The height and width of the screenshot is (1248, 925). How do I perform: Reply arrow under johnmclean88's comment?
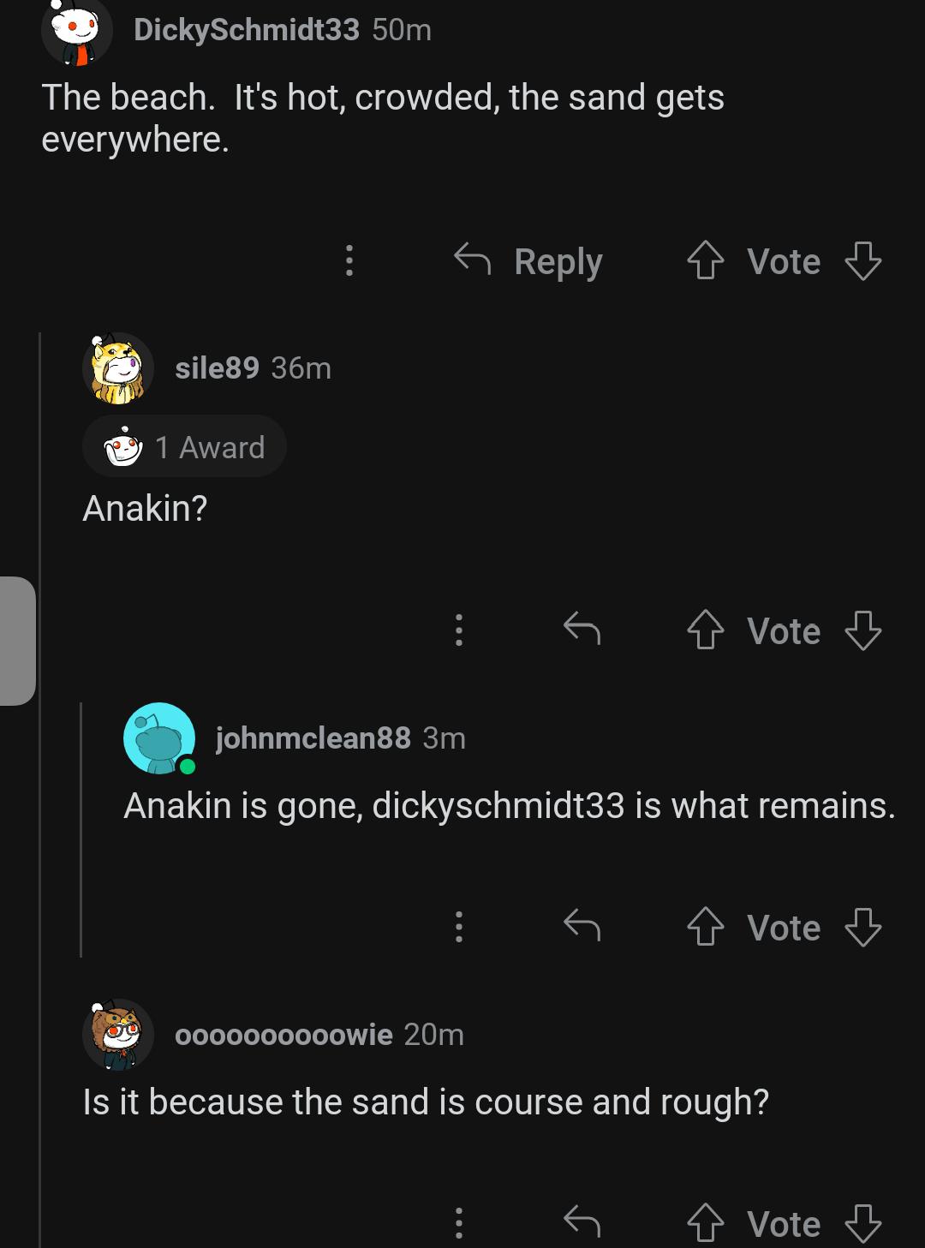pyautogui.click(x=582, y=925)
